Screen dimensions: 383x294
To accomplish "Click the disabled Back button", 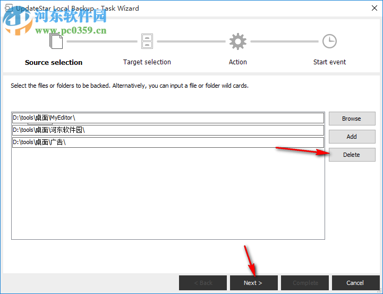I will [x=203, y=283].
